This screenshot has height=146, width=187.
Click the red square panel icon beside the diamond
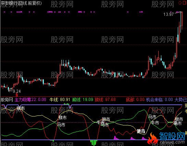pos(185,3)
